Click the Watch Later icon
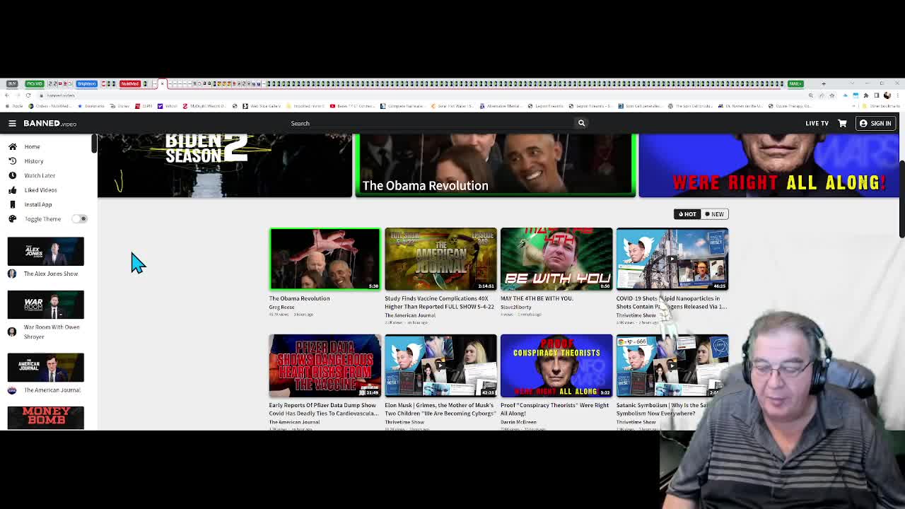The width and height of the screenshot is (905, 509). [x=12, y=175]
